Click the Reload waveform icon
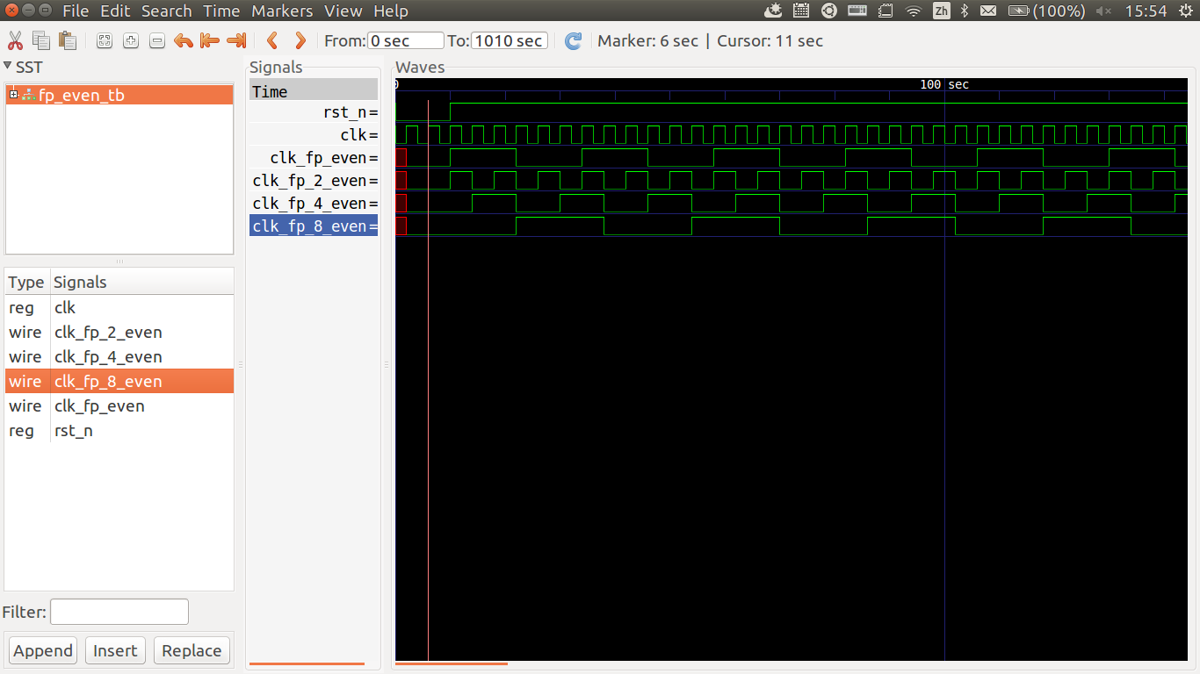This screenshot has width=1200, height=674. tap(573, 40)
